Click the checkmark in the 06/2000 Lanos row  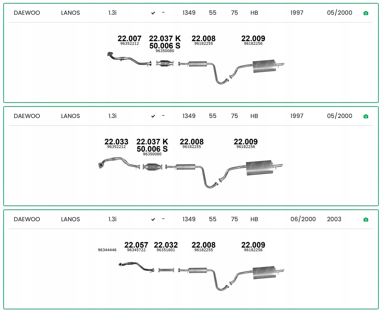pos(153,220)
